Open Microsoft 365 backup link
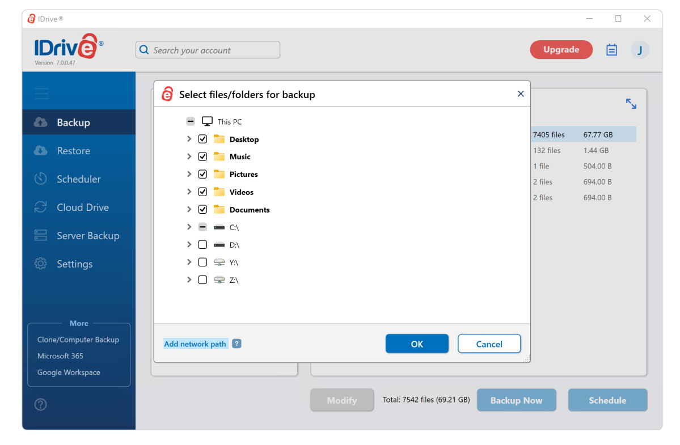 coord(60,356)
